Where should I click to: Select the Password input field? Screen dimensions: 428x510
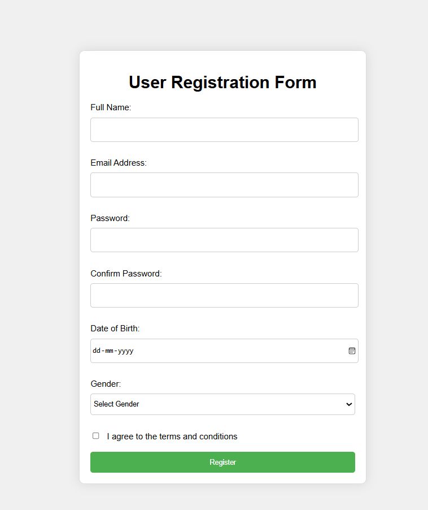[x=224, y=240]
